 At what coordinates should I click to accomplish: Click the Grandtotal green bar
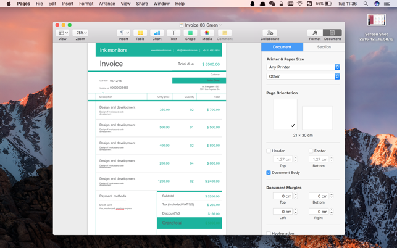click(x=189, y=223)
